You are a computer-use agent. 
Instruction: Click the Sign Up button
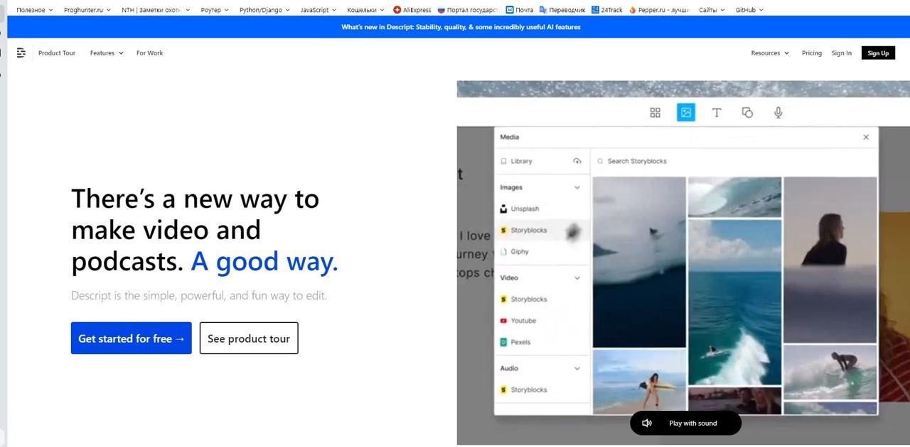tap(878, 53)
